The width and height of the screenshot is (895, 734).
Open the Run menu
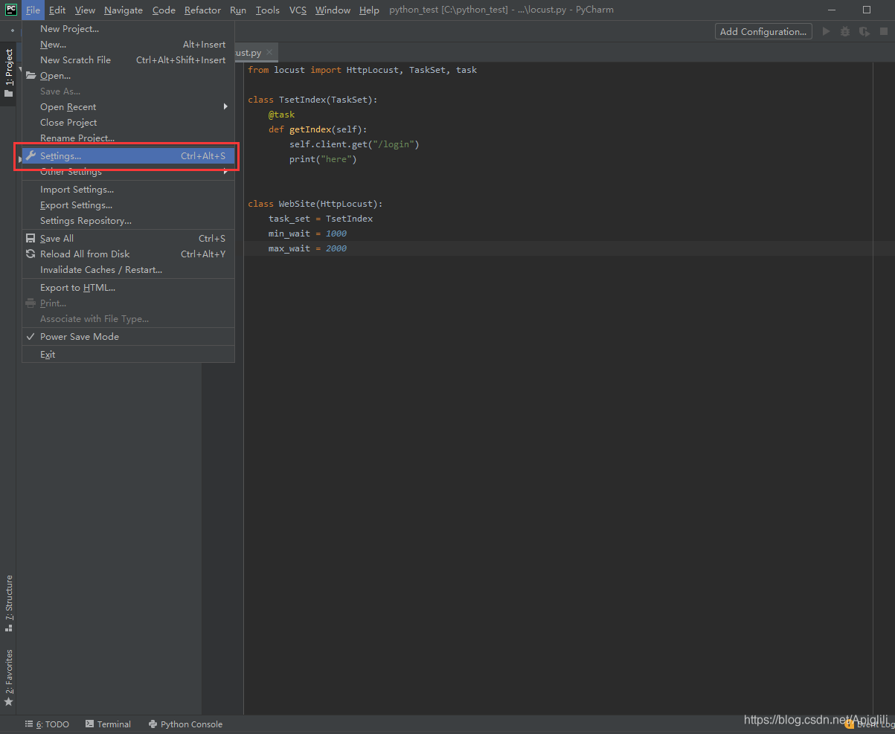238,10
